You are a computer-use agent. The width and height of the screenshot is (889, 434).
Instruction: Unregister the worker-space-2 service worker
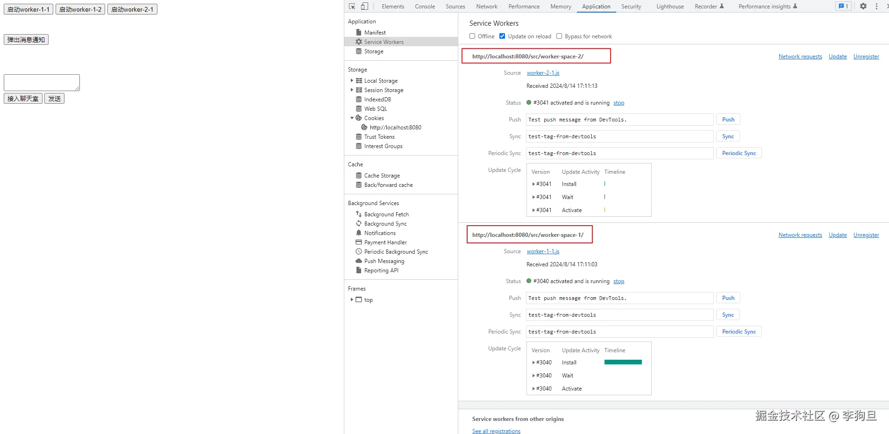866,57
